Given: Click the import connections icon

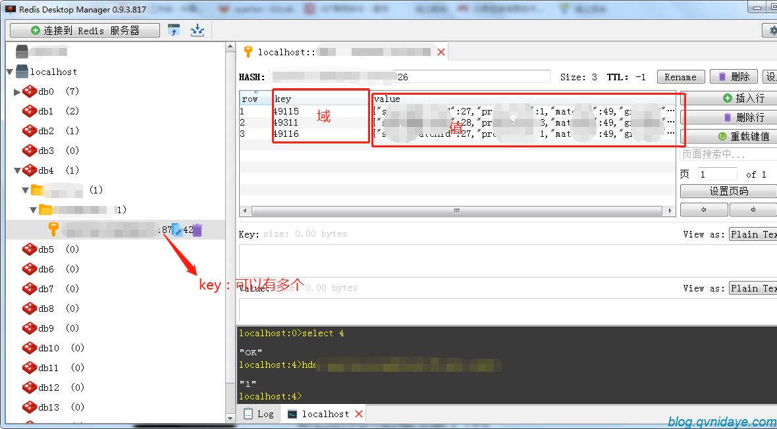Looking at the screenshot, I should click(x=173, y=30).
